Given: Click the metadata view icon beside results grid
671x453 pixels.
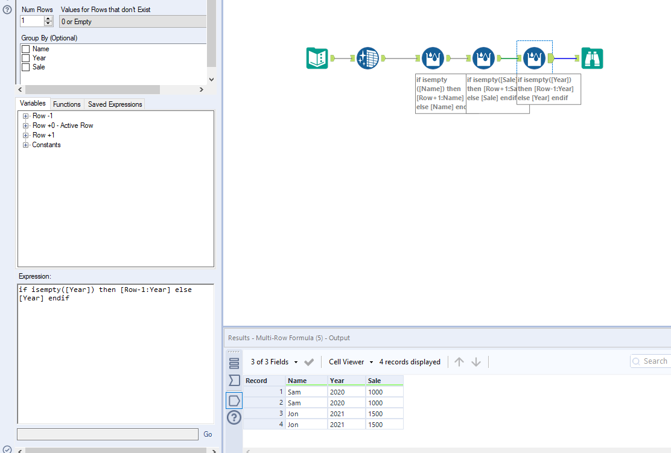Looking at the screenshot, I should [x=234, y=381].
